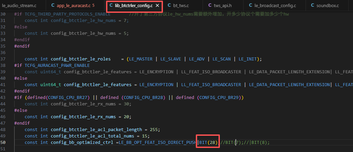The image size is (353, 152).
Task: Click config_btctler_le_rx_nums on line 46
Action: click(83, 117)
